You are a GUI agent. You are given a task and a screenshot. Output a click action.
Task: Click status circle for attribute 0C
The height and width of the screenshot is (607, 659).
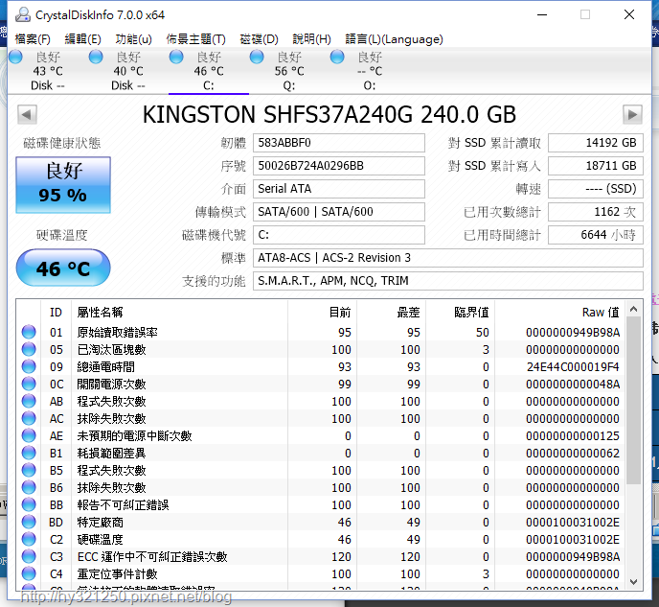(x=29, y=384)
